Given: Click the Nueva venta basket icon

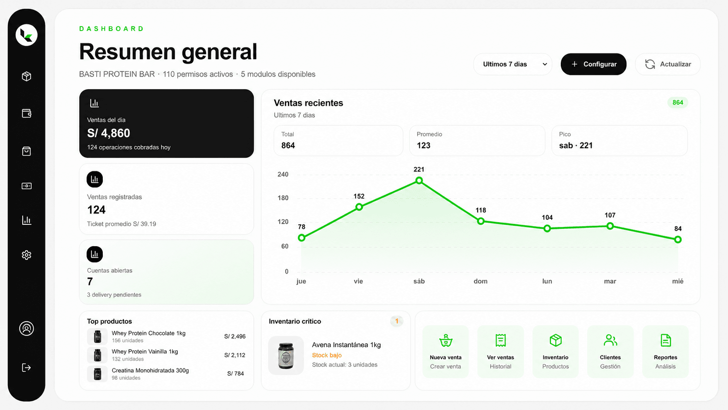Looking at the screenshot, I should click(446, 340).
